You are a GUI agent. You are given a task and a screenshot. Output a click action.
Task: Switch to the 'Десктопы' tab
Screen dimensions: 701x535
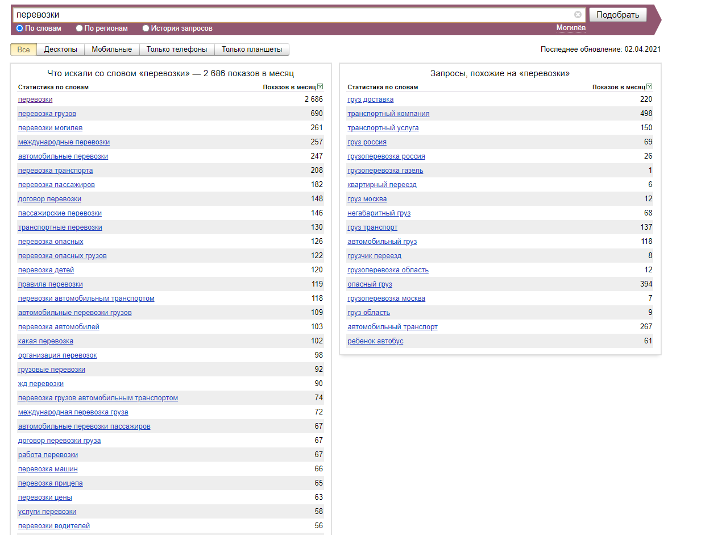point(61,49)
